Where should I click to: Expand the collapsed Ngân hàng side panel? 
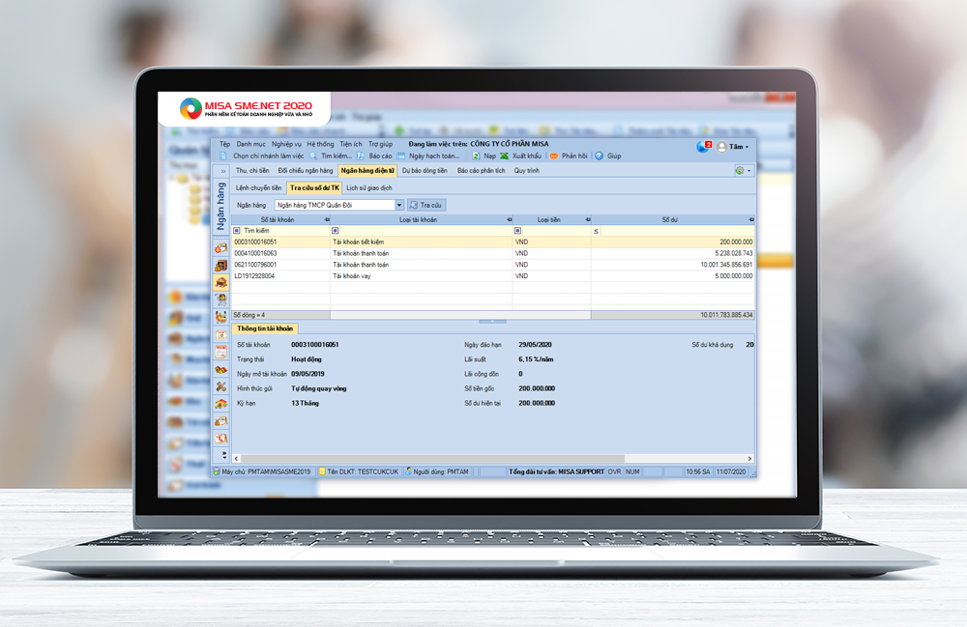[221, 171]
